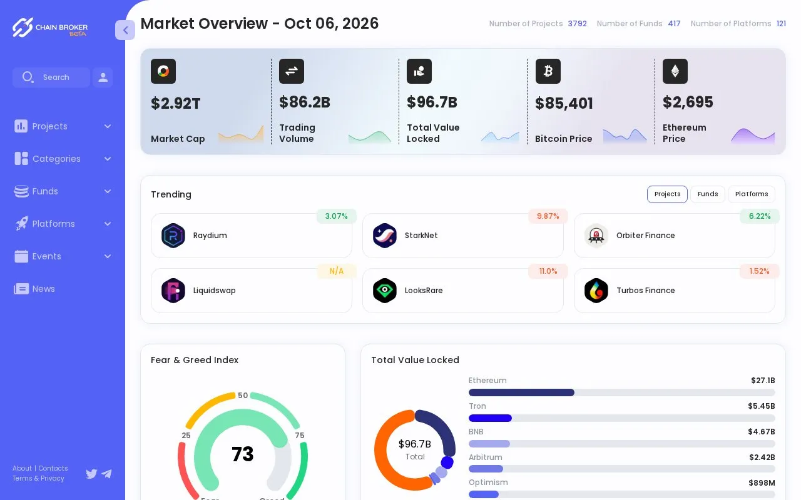Click the 6.22% Orbiter Finance badge
The width and height of the screenshot is (801, 500).
click(760, 216)
